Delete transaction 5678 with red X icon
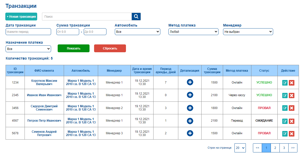Image resolution: width=304 pixels, height=160 pixels. point(292,134)
